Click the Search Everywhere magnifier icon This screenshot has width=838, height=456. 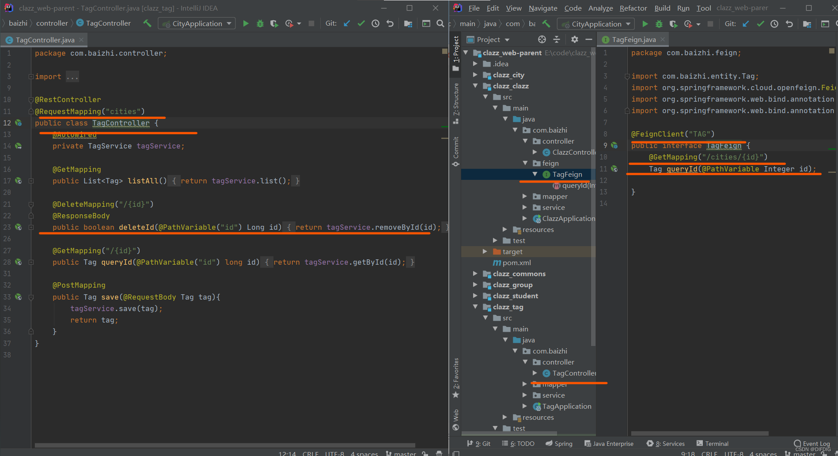tap(440, 23)
